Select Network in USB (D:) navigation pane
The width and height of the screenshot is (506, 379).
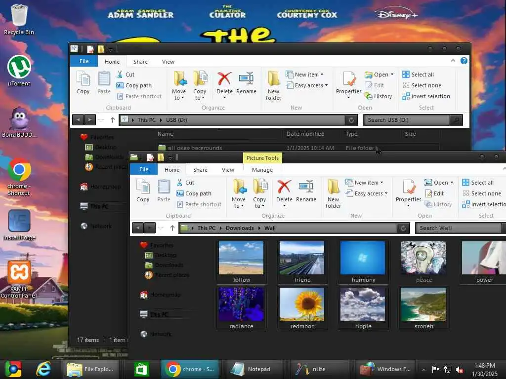tap(97, 226)
